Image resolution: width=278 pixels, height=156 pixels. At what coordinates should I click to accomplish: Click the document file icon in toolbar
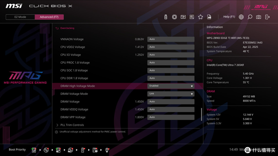pyautogui.click(x=209, y=17)
